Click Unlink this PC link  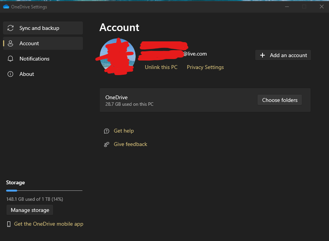pyautogui.click(x=161, y=67)
